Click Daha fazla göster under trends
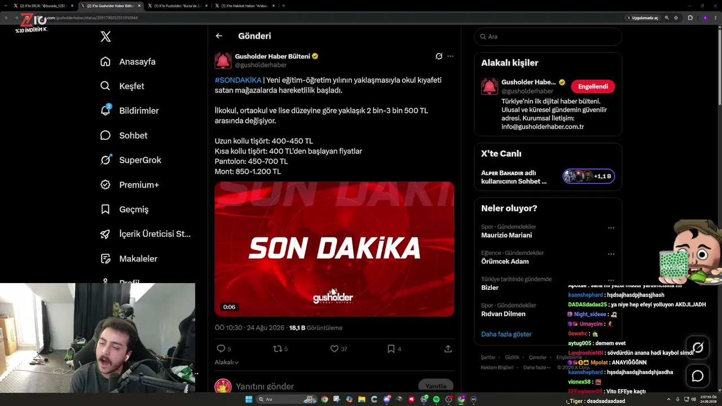 click(507, 334)
